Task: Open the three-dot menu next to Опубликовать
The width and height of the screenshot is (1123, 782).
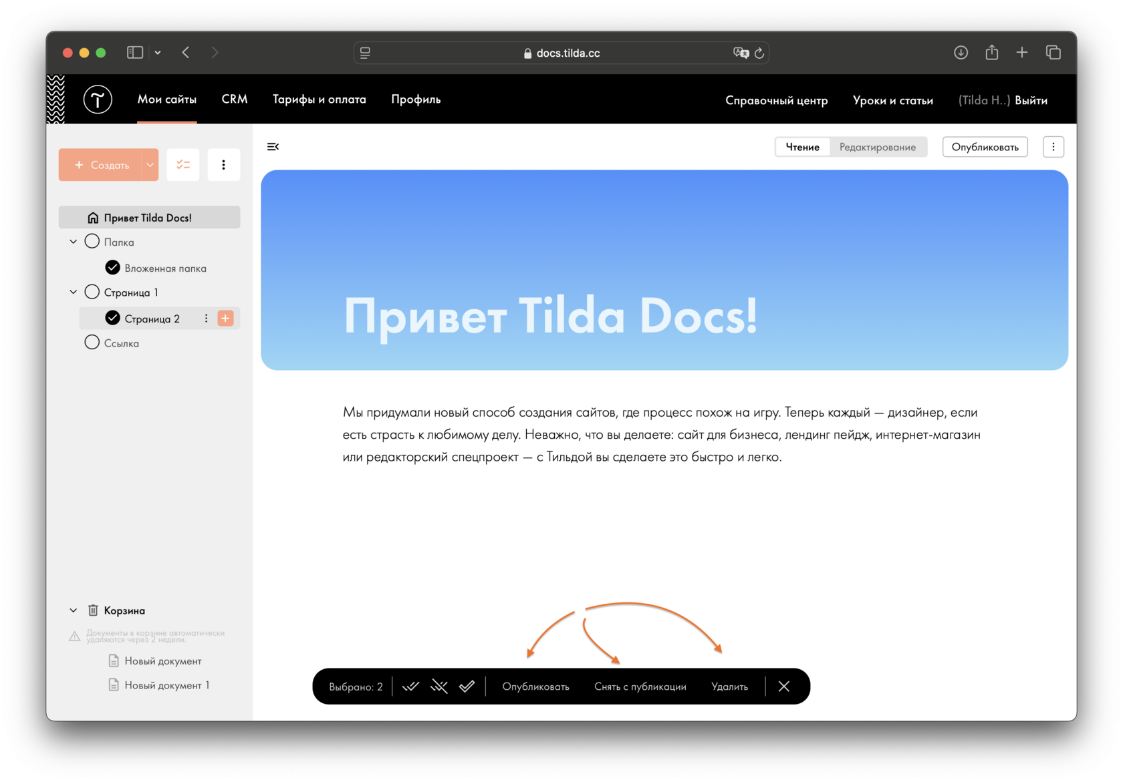Action: (1053, 147)
